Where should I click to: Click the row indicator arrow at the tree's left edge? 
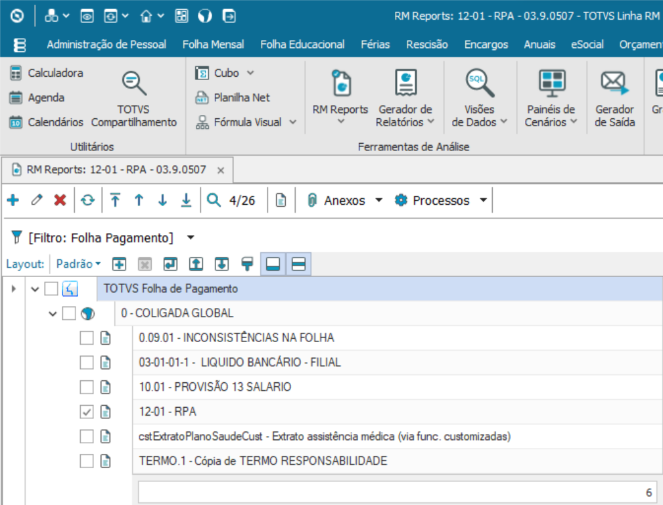[x=14, y=289]
